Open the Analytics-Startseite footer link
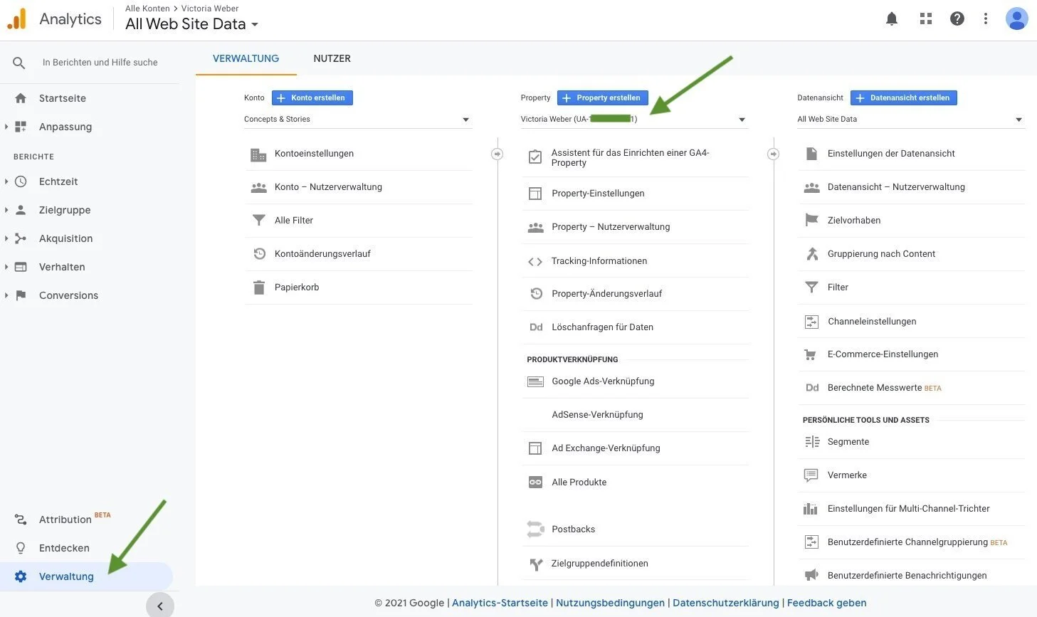Viewport: 1037px width, 617px height. click(x=500, y=603)
